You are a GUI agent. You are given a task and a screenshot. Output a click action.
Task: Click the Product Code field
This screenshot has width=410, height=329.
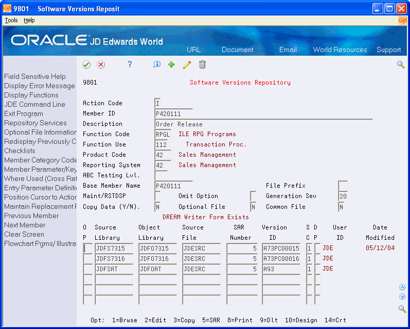[x=163, y=155]
